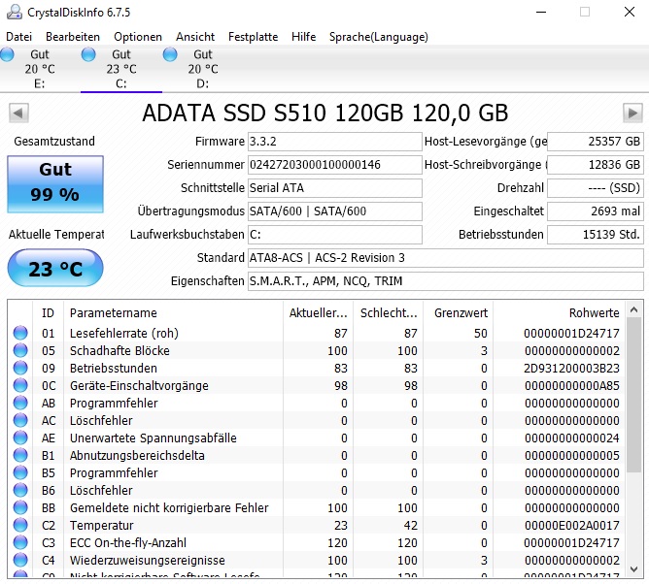Open the Ansicht menu
The height and width of the screenshot is (584, 649).
195,37
